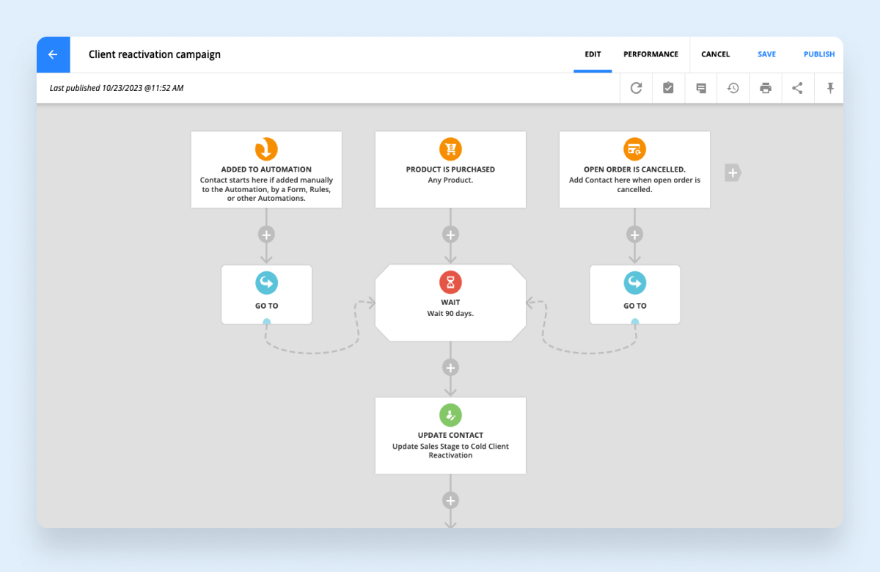Image resolution: width=880 pixels, height=572 pixels.
Task: Select the Open Order Is Cancelled trigger
Action: click(x=634, y=169)
